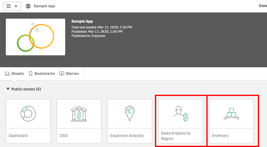The image size is (267, 147).
Task: Click the Stories presentation icon
Action: click(62, 74)
